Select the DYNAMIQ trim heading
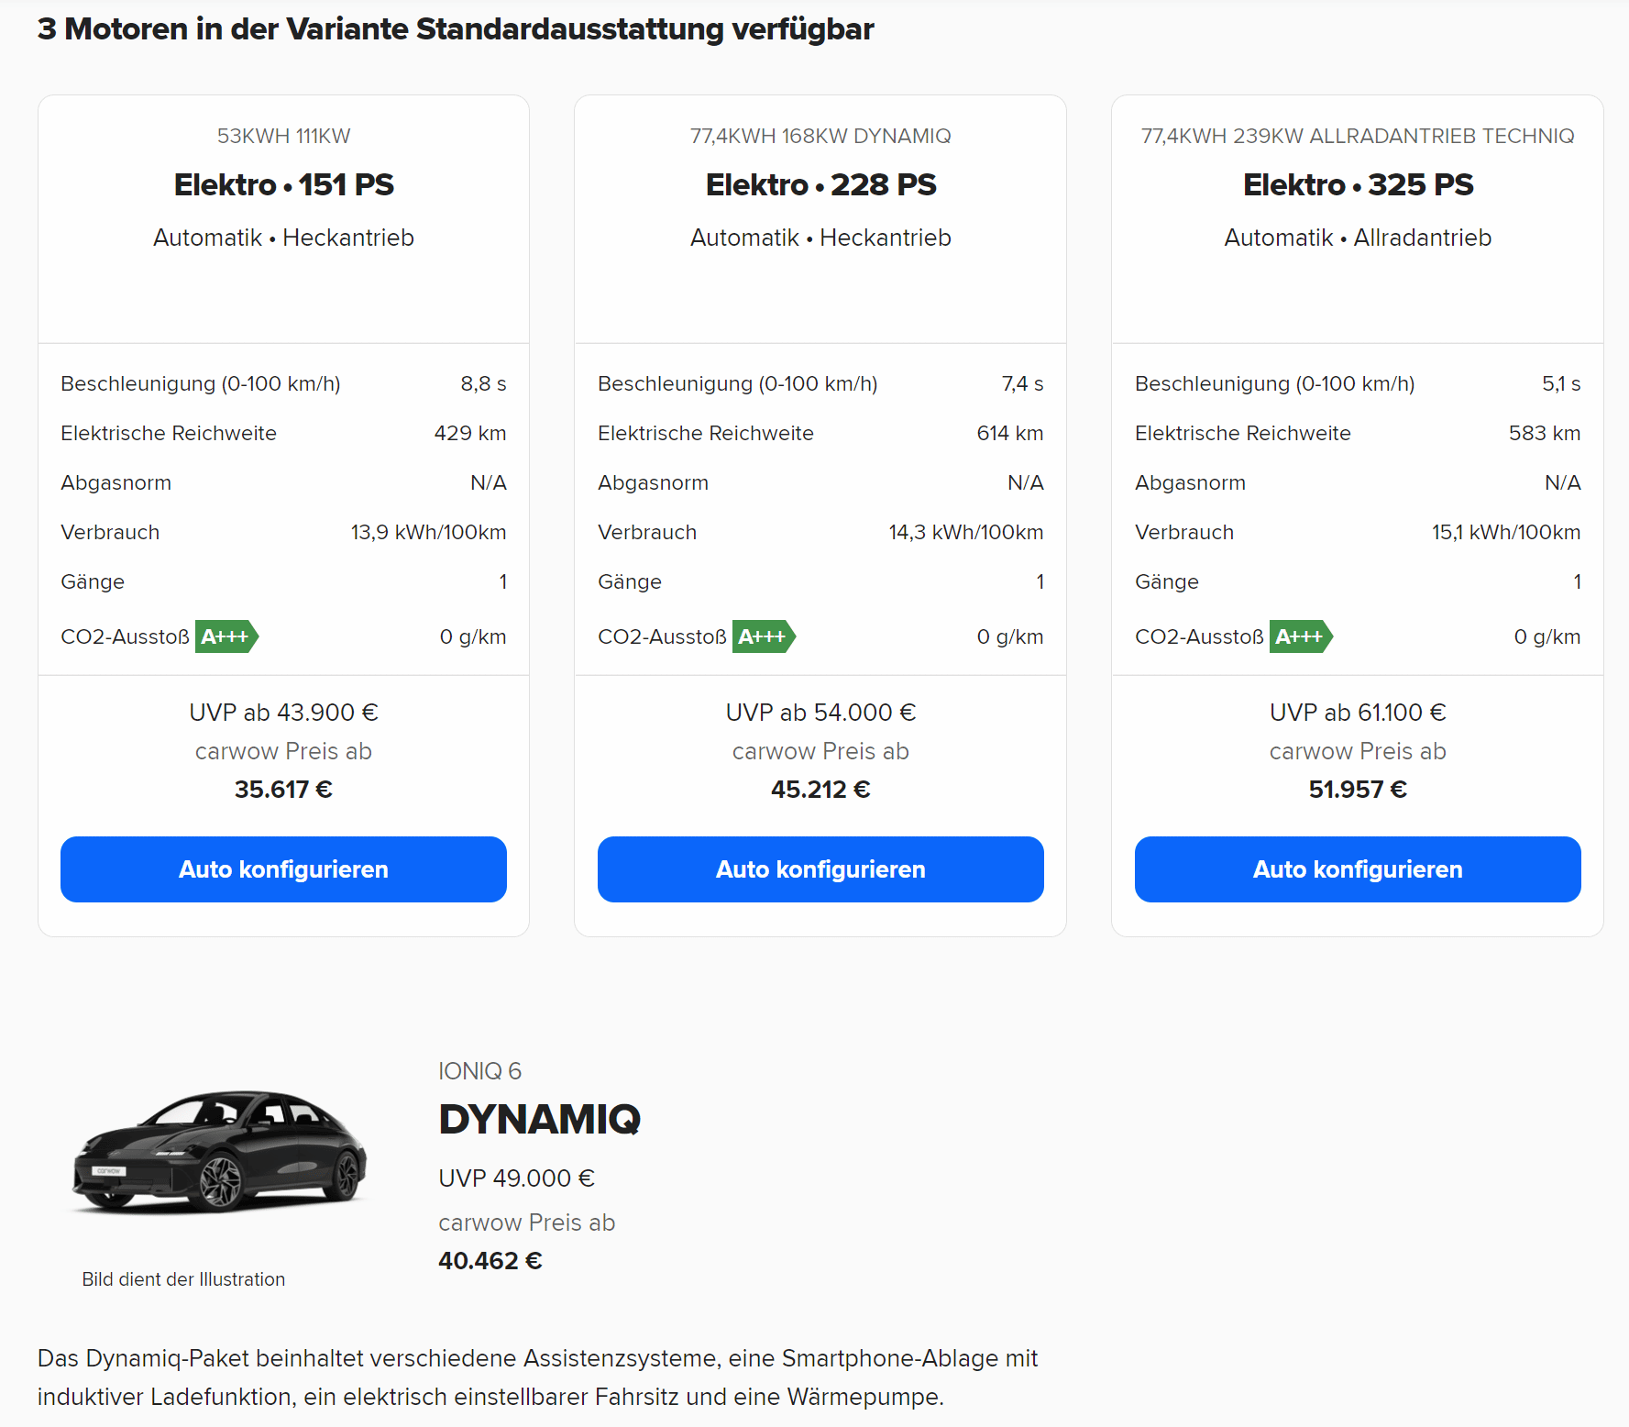This screenshot has height=1427, width=1629. tap(539, 1120)
